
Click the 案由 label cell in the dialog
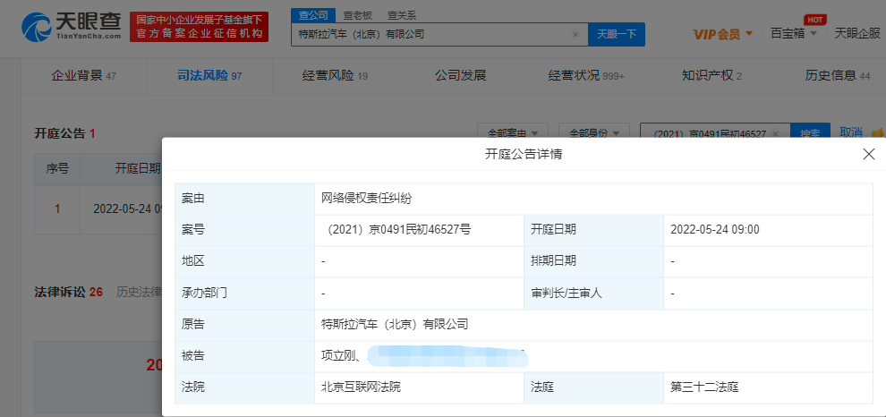click(244, 199)
